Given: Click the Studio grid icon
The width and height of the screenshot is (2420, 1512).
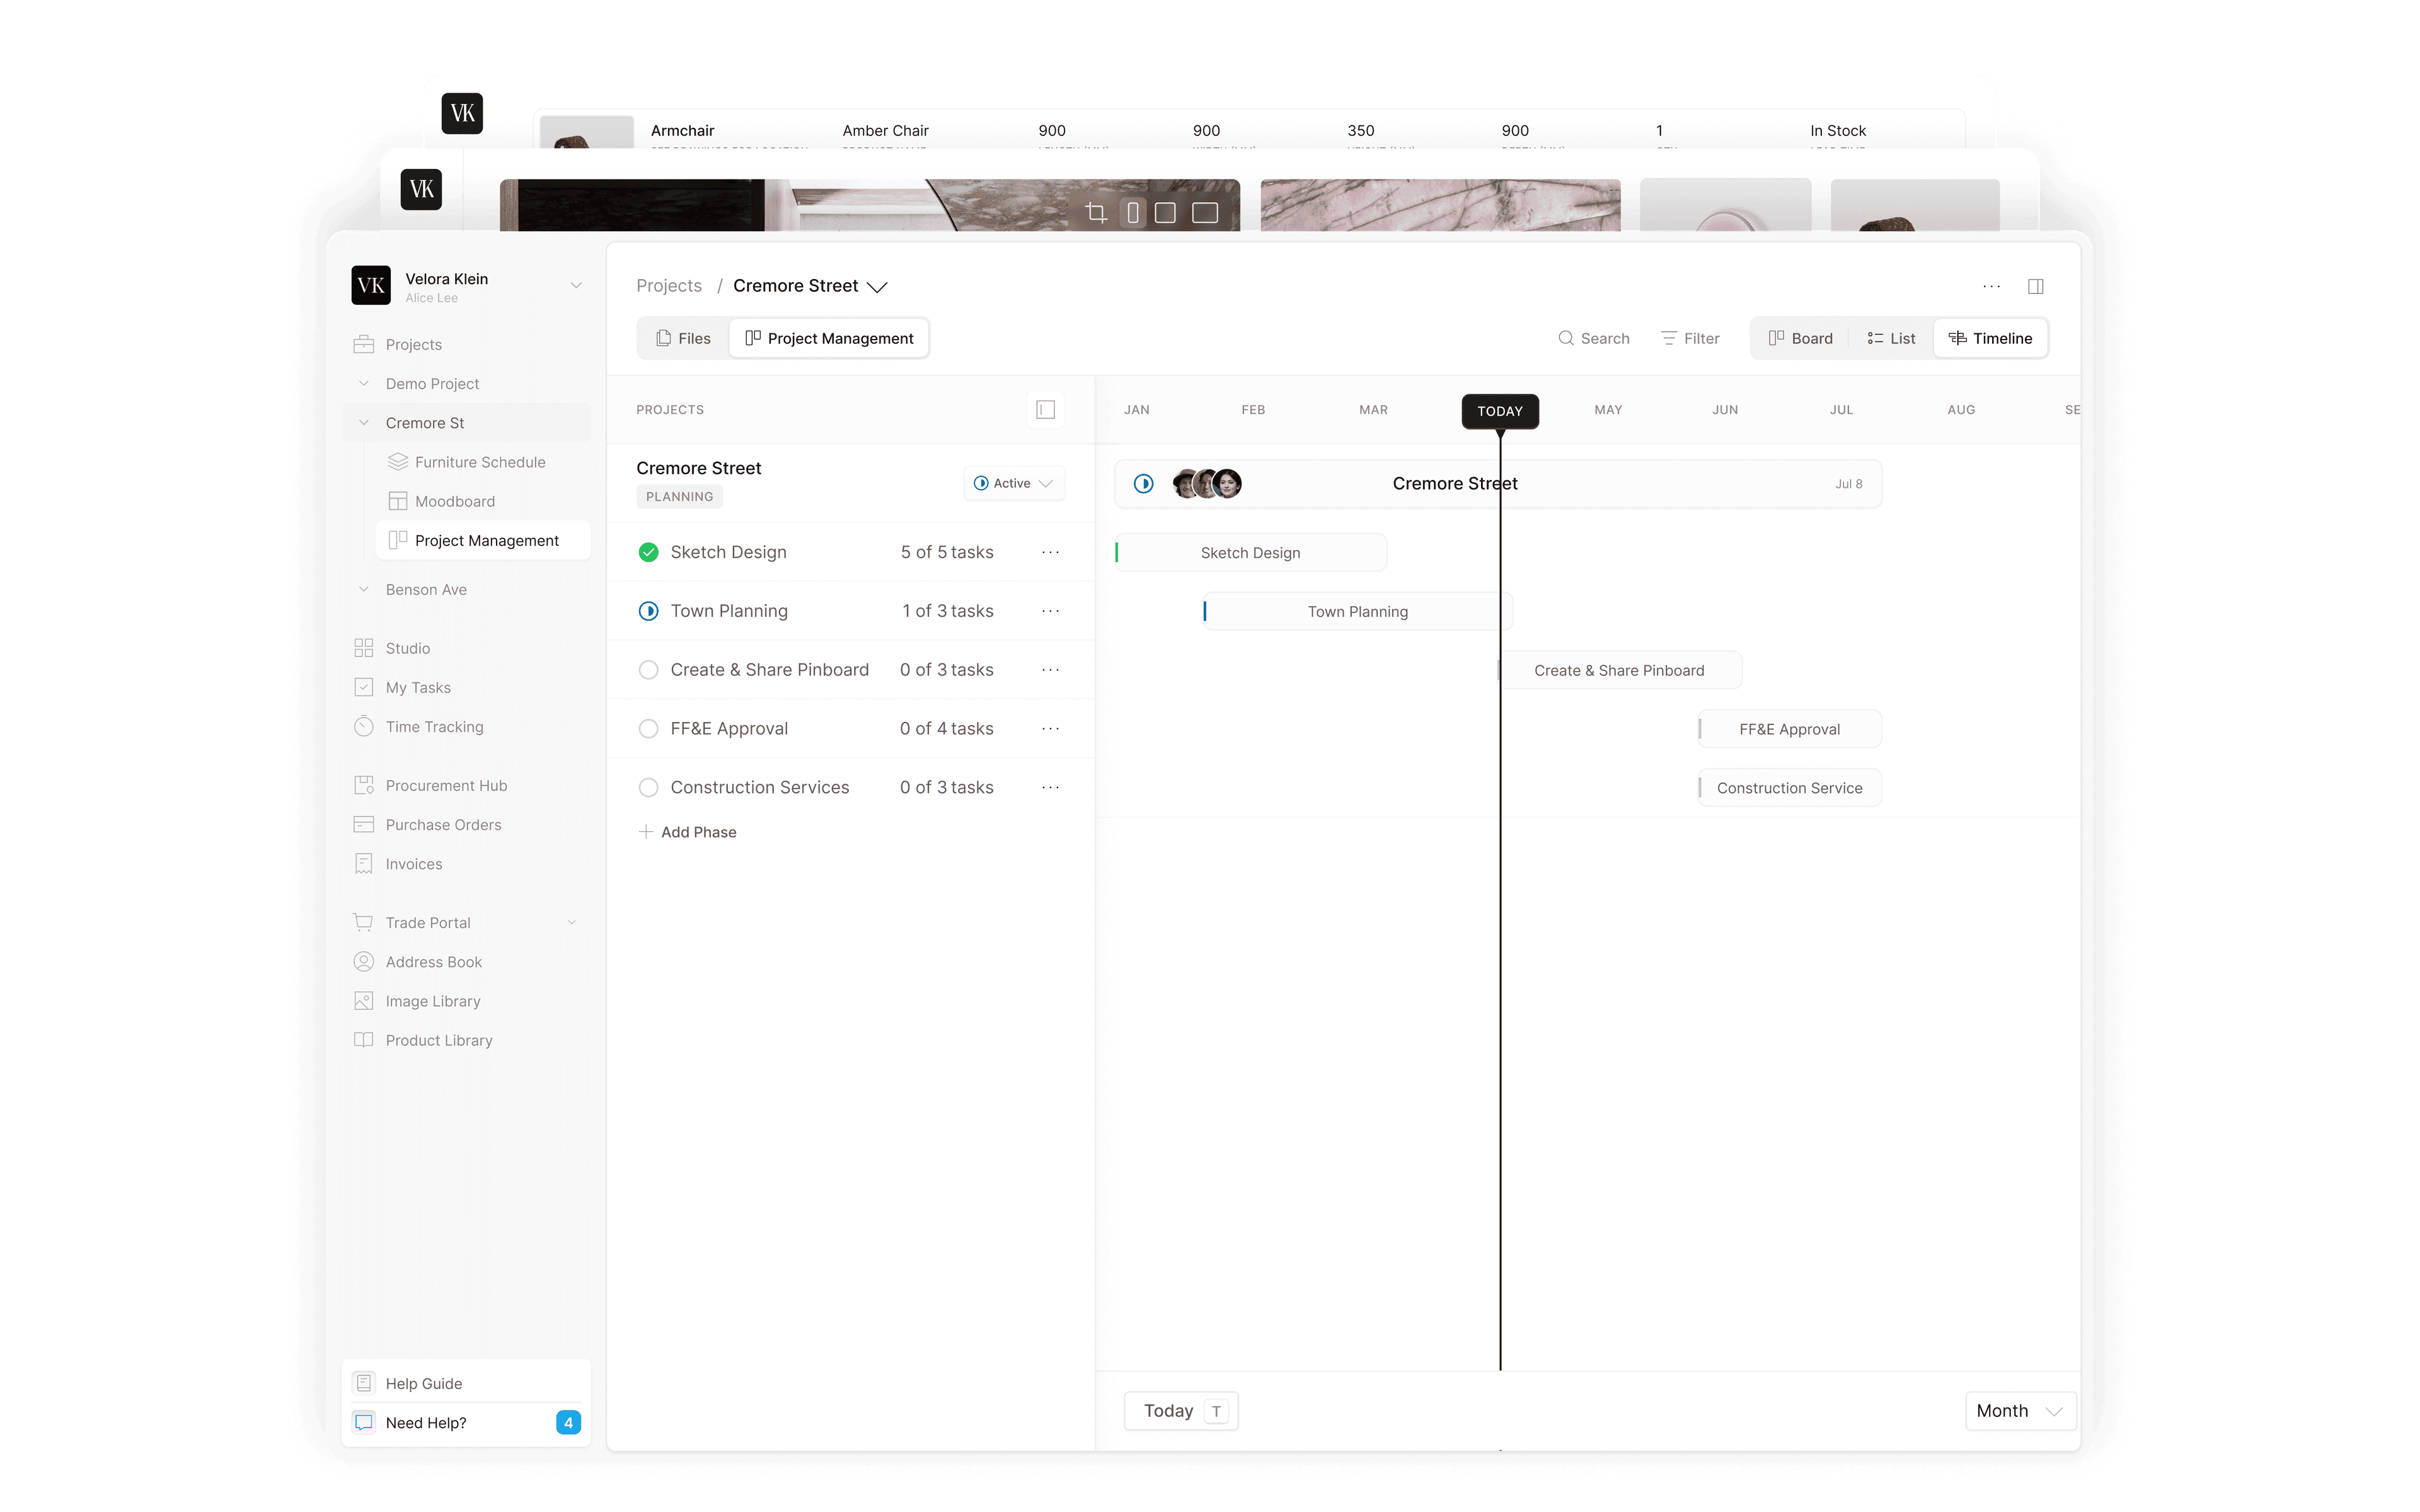Looking at the screenshot, I should coord(363,648).
